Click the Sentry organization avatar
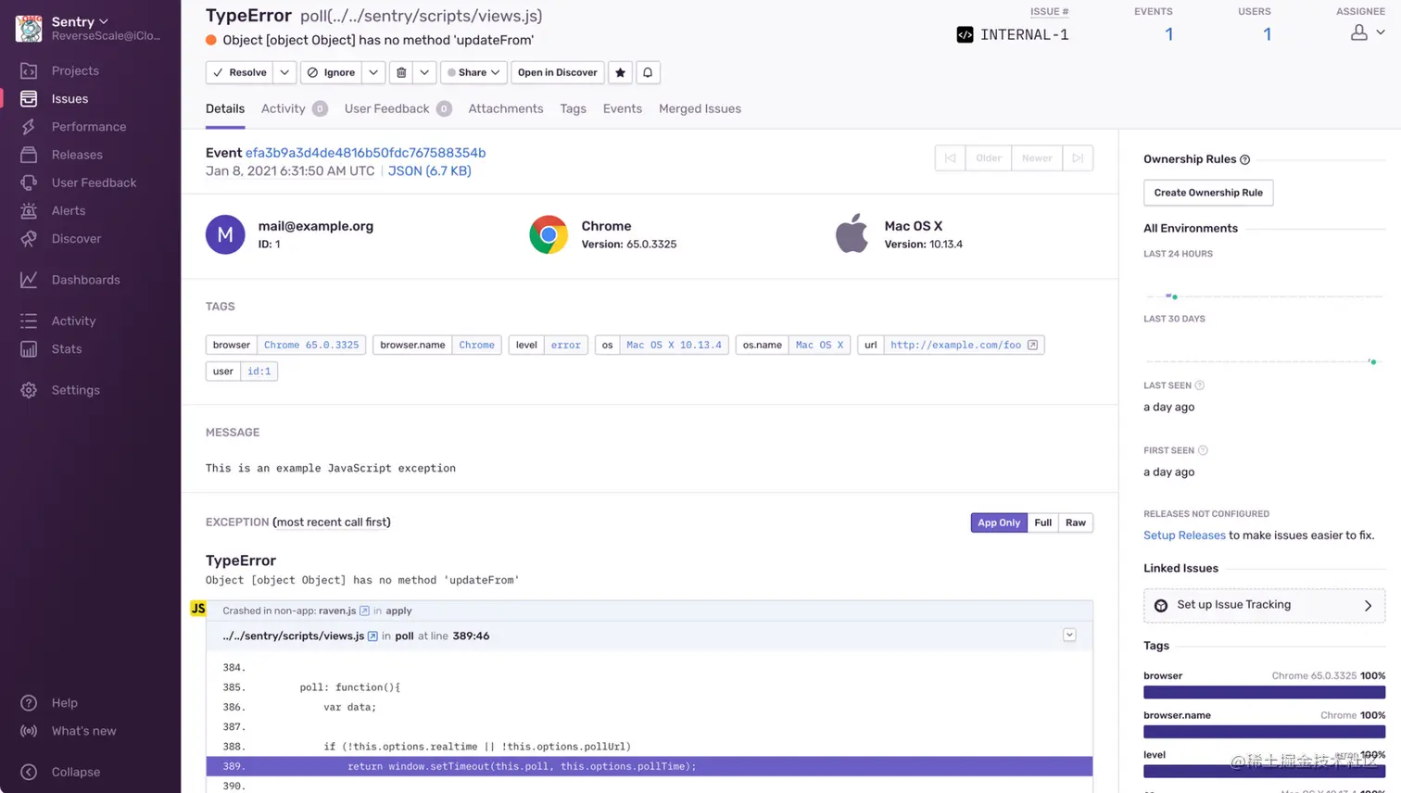This screenshot has height=793, width=1401. [29, 29]
